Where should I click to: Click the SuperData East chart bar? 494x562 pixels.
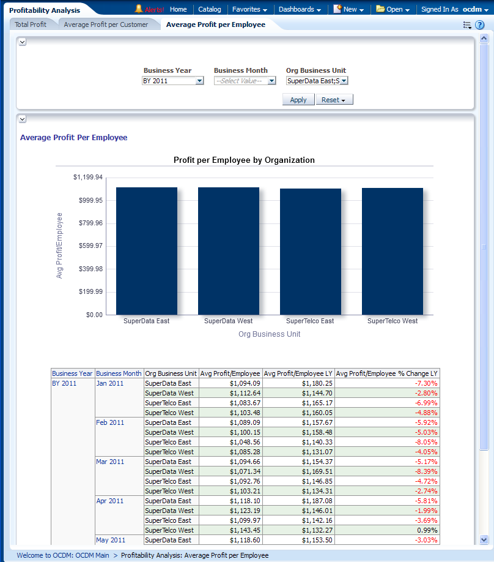[x=146, y=251]
